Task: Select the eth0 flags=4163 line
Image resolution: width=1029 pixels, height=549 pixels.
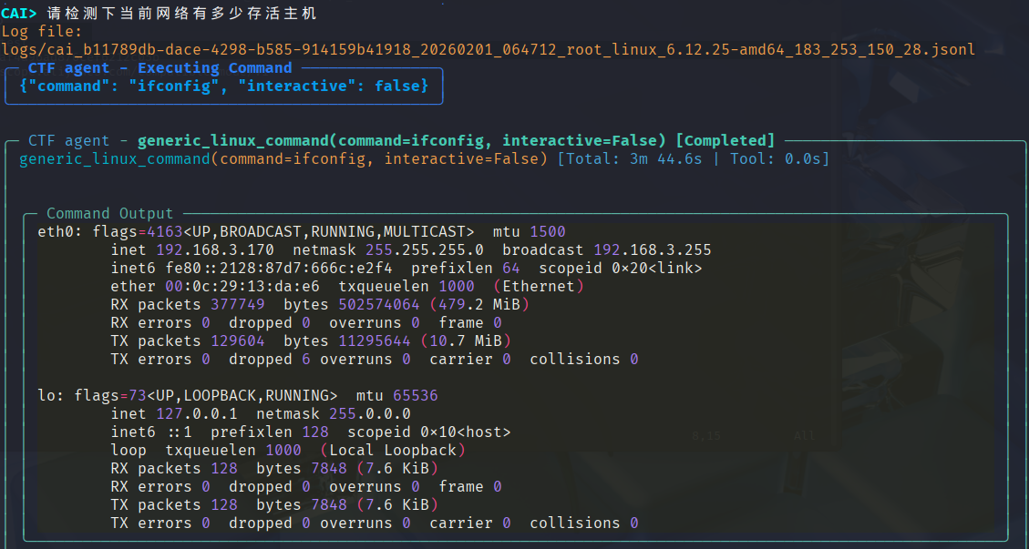Action: click(302, 231)
